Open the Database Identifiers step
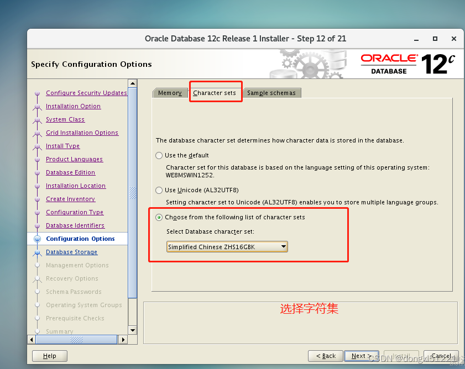The height and width of the screenshot is (369, 465). point(75,225)
